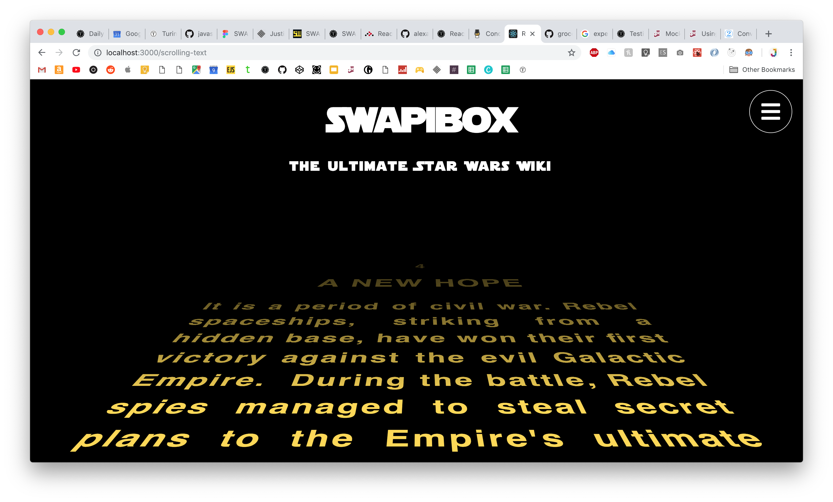
Task: Open the hamburger menu button on Swapibox page
Action: [x=770, y=112]
